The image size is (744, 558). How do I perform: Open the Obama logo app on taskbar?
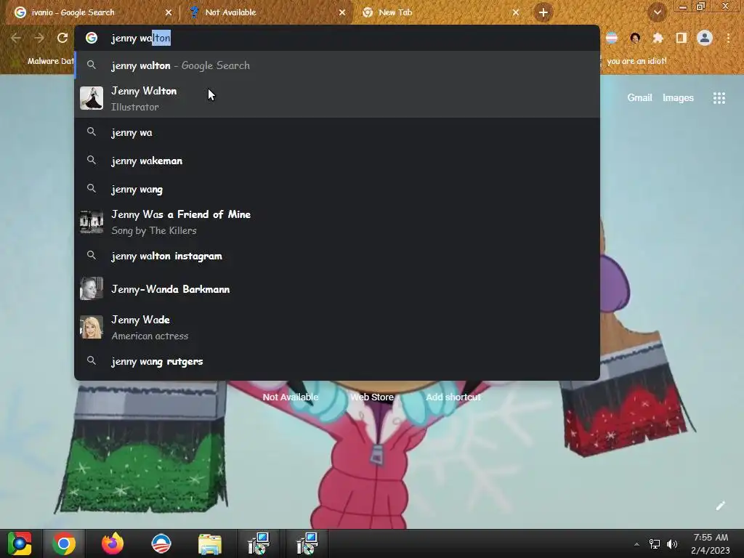tap(161, 543)
